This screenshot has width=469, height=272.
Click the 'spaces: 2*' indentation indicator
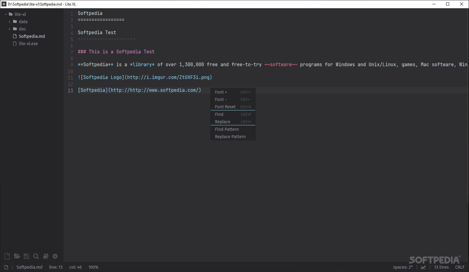pos(403,267)
